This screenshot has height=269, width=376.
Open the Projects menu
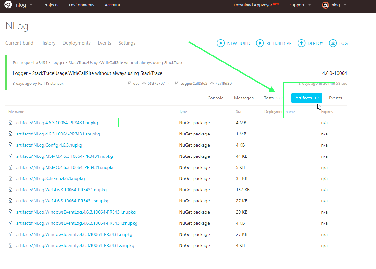tap(51, 5)
